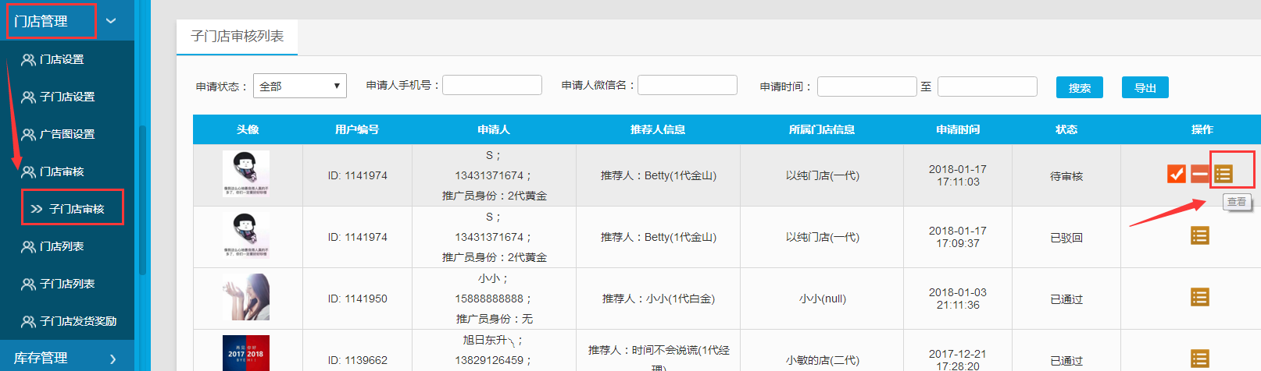Focus the 申请人手机号 input field
Viewport: 1261px width, 371px height.
tap(492, 85)
